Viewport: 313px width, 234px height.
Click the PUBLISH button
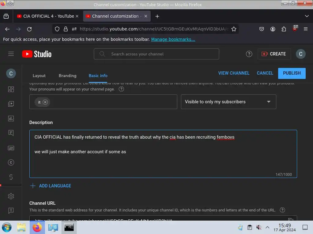pos(292,73)
